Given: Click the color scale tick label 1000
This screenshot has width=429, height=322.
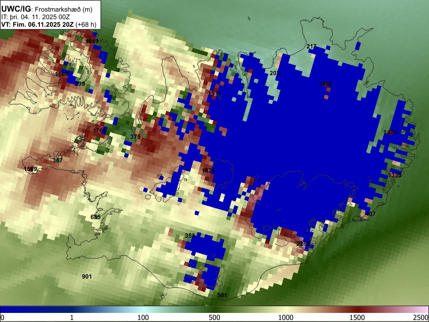Looking at the screenshot, I should pyautogui.click(x=286, y=317).
